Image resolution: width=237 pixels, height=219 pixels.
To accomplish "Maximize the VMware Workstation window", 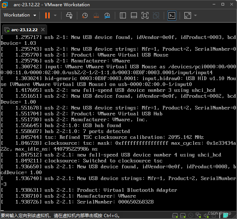I will point(223,4).
